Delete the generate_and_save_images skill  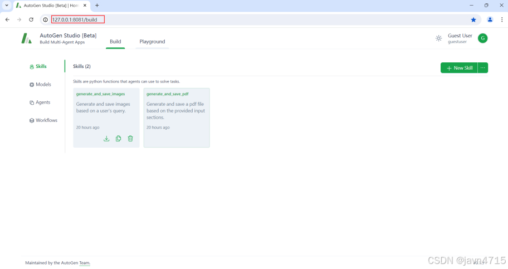coord(130,138)
